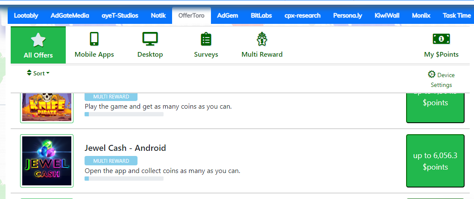Open the ayeT-Studios tab

pos(120,16)
